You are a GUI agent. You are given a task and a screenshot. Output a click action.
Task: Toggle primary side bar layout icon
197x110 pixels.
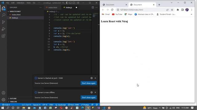tap(67, 3)
